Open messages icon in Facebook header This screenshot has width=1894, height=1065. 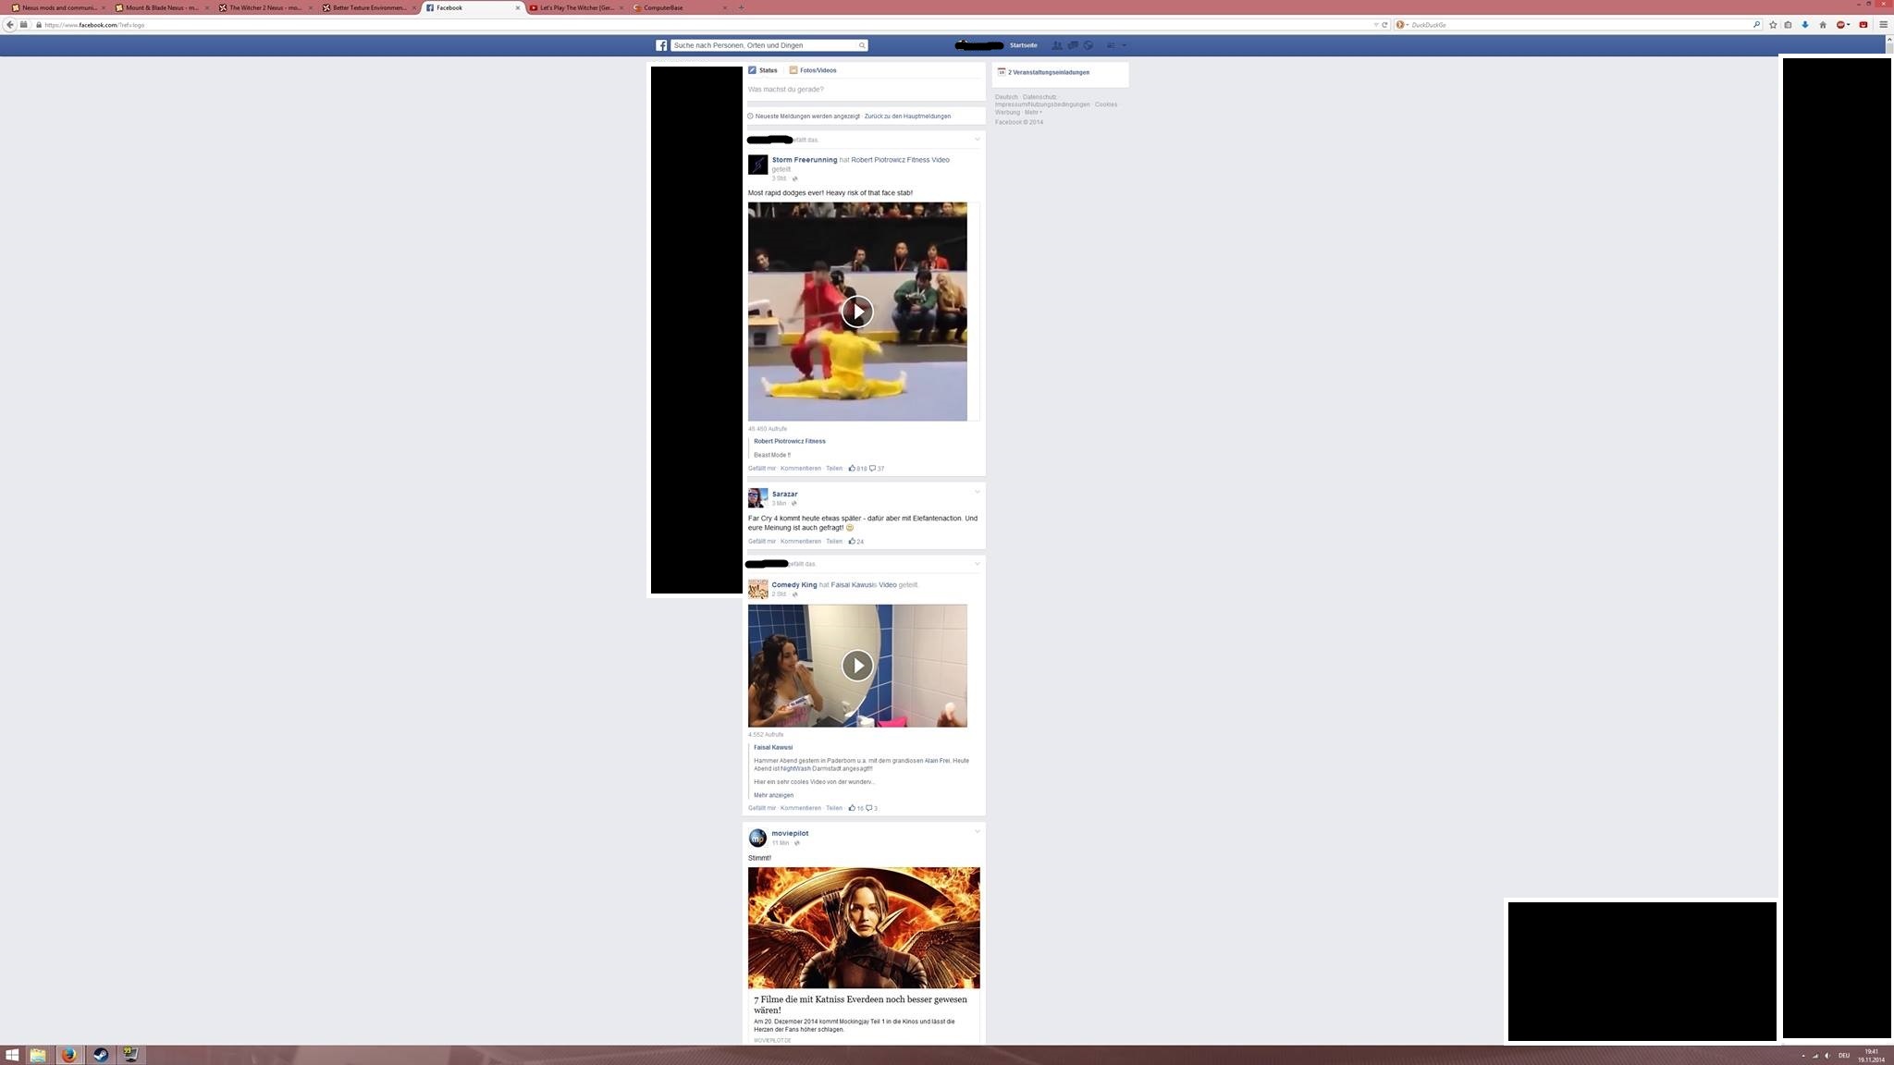tap(1073, 45)
